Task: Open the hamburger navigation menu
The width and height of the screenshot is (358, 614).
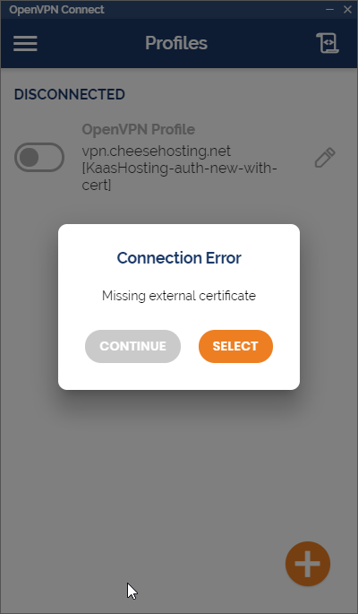Action: [25, 43]
